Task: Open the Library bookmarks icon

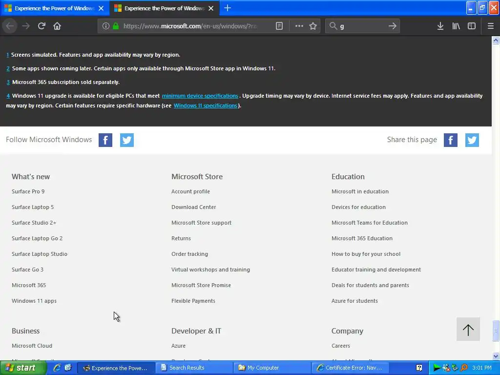Action: pos(456,26)
